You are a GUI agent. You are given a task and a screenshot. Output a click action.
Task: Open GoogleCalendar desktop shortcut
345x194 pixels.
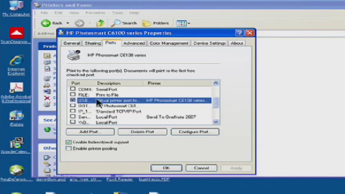(x=16, y=145)
